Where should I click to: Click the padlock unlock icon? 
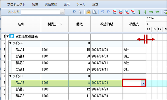click(88, 12)
